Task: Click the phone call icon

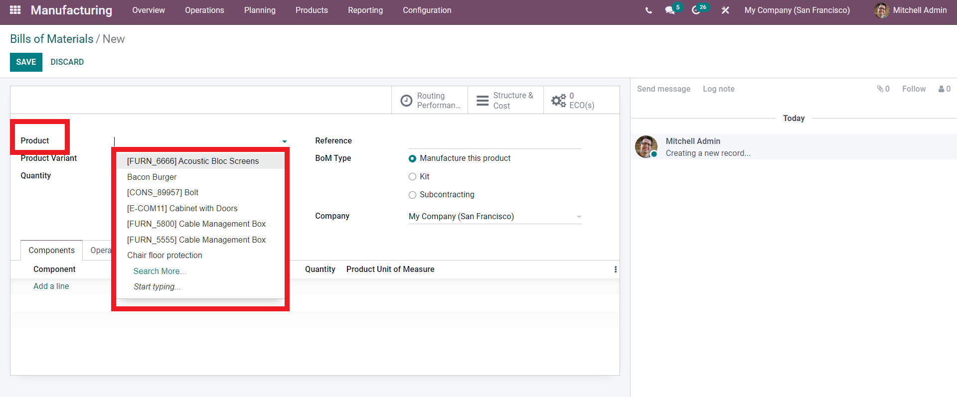Action: [648, 10]
